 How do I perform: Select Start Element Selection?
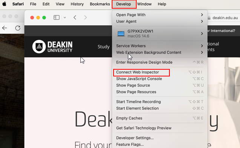coord(160,108)
